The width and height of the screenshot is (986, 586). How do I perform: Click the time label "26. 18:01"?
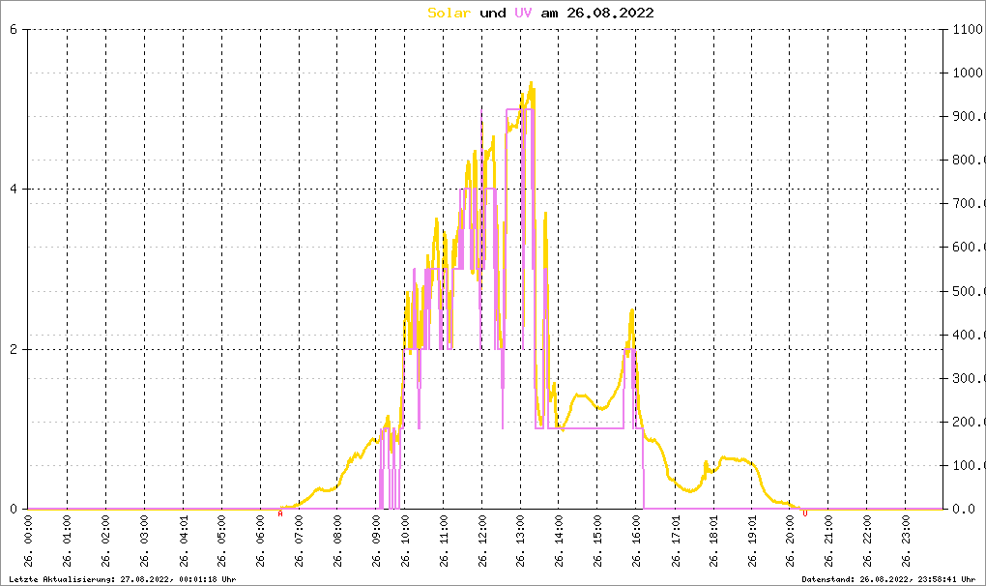pos(713,541)
